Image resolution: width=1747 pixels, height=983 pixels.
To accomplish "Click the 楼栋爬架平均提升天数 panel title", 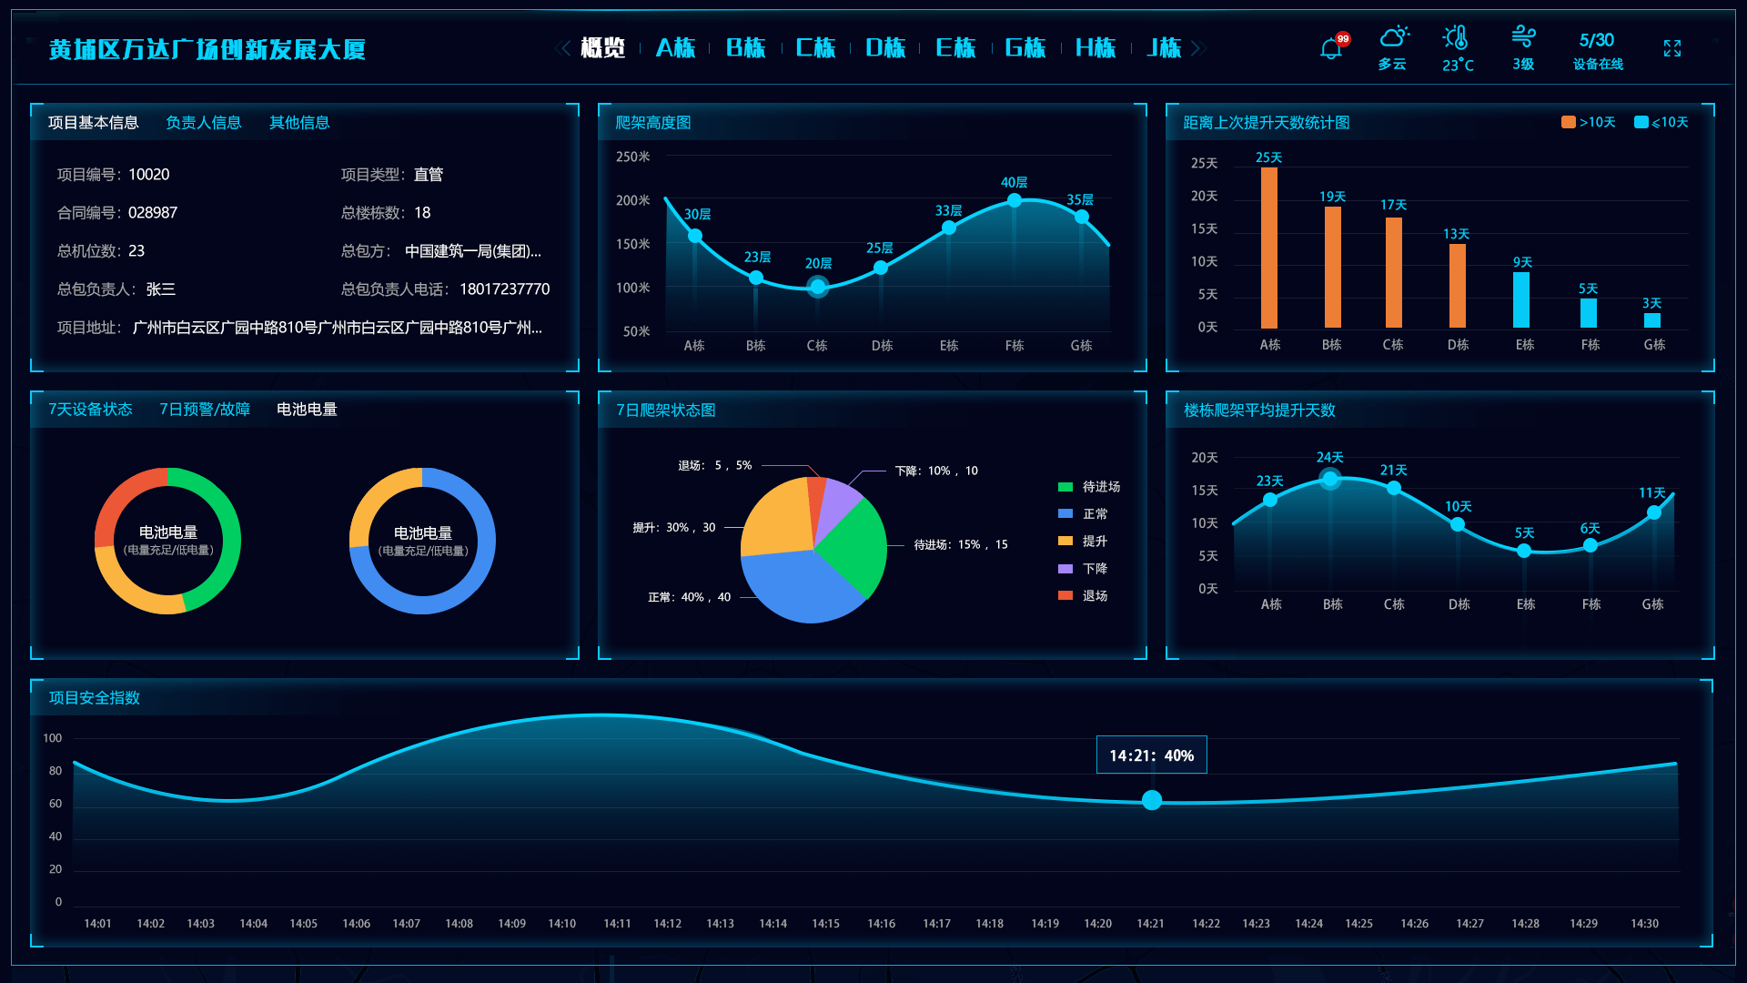I will click(x=1259, y=410).
